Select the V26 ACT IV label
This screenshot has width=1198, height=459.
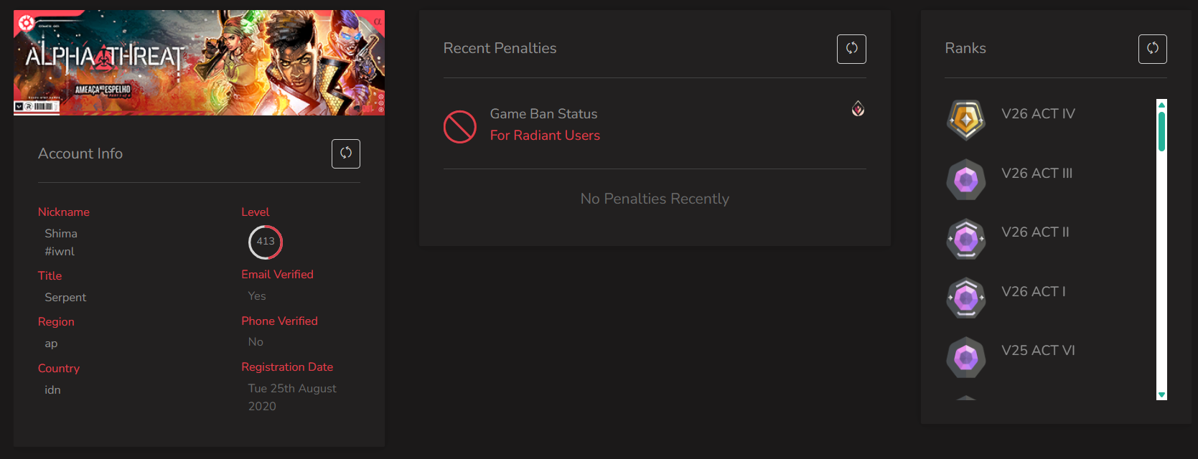point(1038,113)
